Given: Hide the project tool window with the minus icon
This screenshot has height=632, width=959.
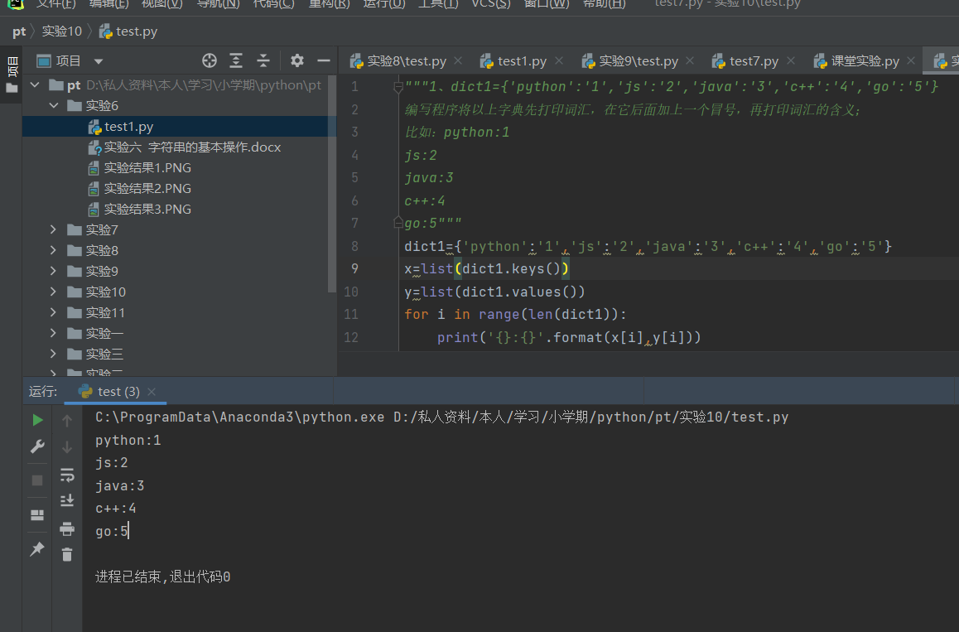Looking at the screenshot, I should 324,60.
